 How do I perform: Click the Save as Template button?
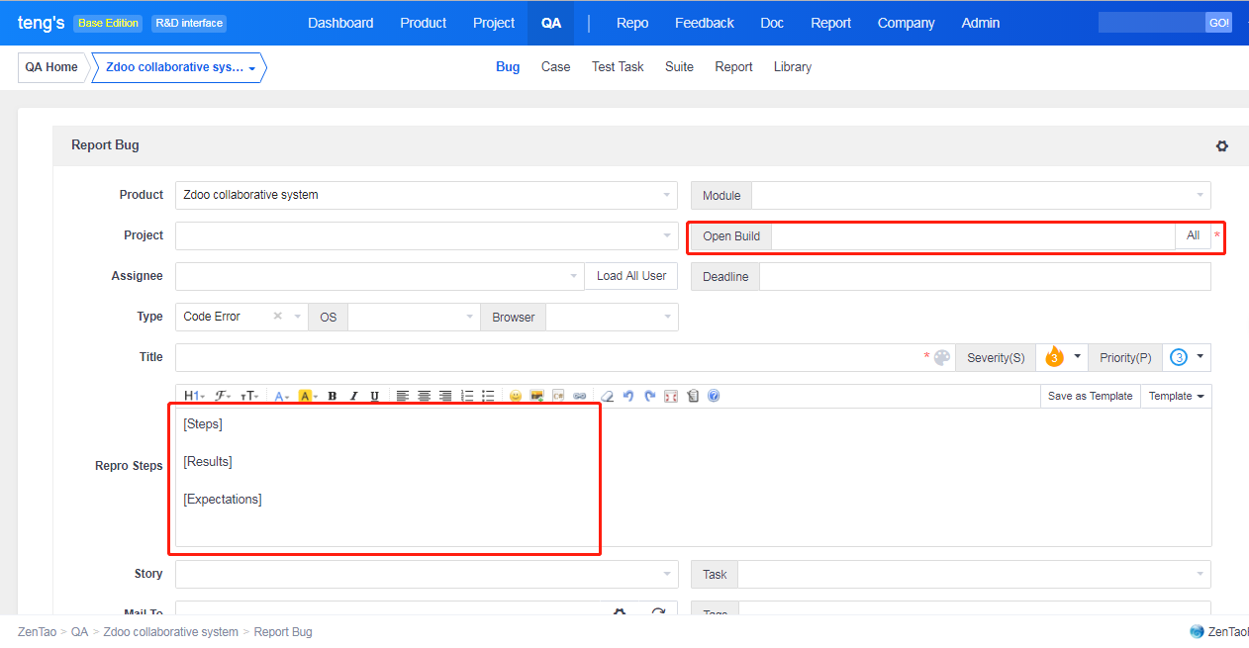click(x=1090, y=396)
